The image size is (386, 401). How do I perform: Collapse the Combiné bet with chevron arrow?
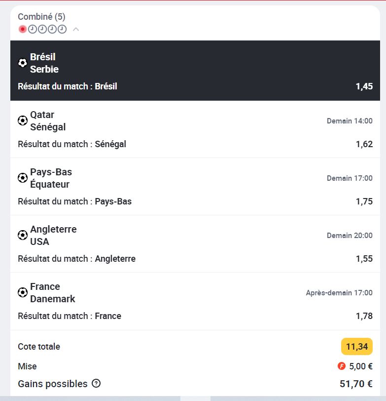pos(76,29)
